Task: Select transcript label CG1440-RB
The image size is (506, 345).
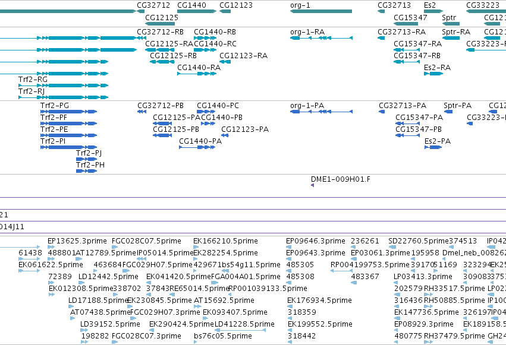Action: pos(215,32)
